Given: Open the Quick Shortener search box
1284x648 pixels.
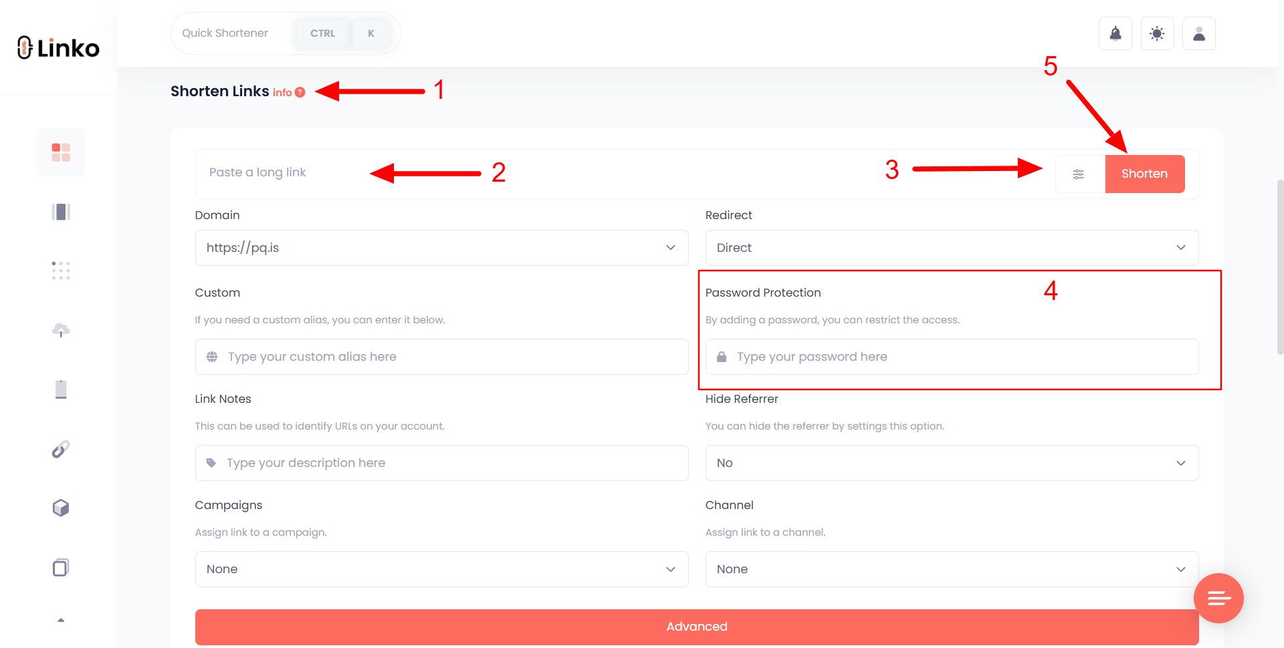Looking at the screenshot, I should pyautogui.click(x=286, y=33).
